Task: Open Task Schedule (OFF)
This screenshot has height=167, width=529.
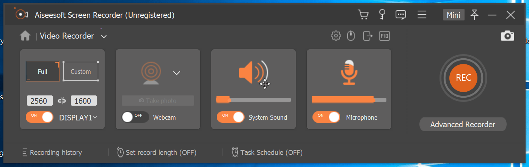Action: (267, 153)
